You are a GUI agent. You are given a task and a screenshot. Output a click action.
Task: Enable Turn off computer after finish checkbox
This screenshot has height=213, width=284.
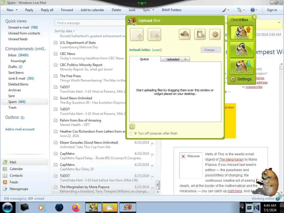coord(131,133)
